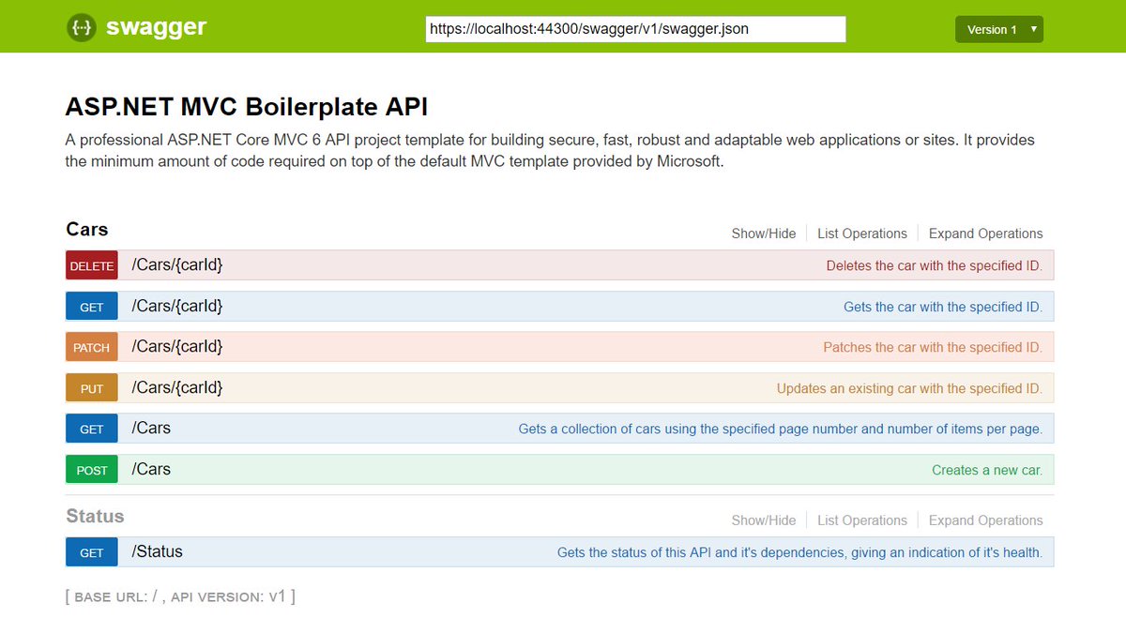This screenshot has width=1126, height=633.
Task: Click 'Patches the car with the specified ID.'
Action: tap(933, 347)
